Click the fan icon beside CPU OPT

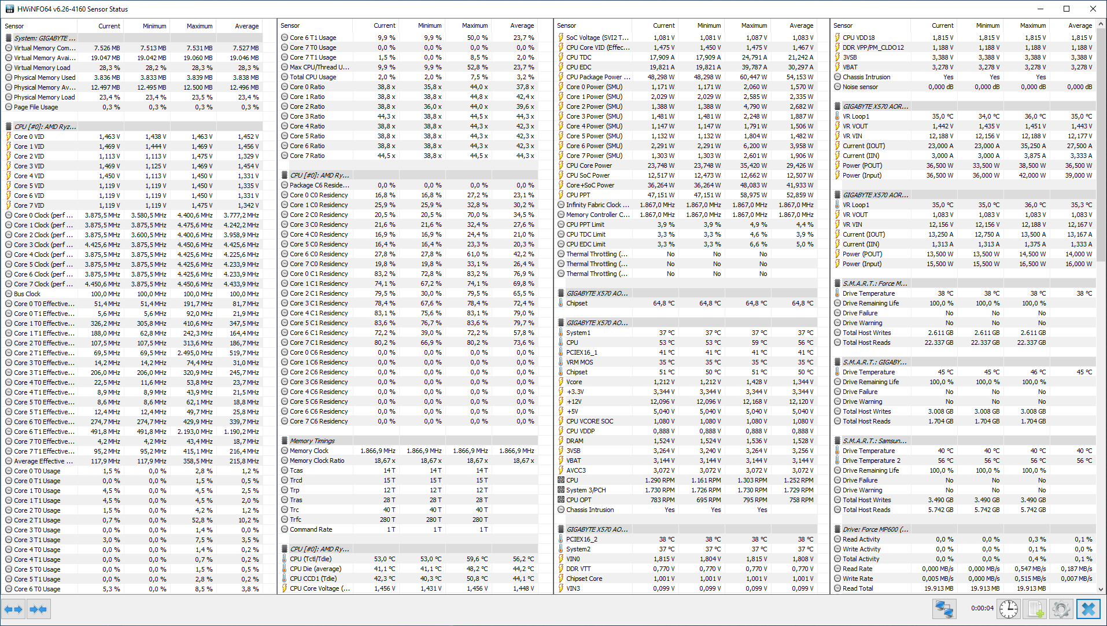561,500
